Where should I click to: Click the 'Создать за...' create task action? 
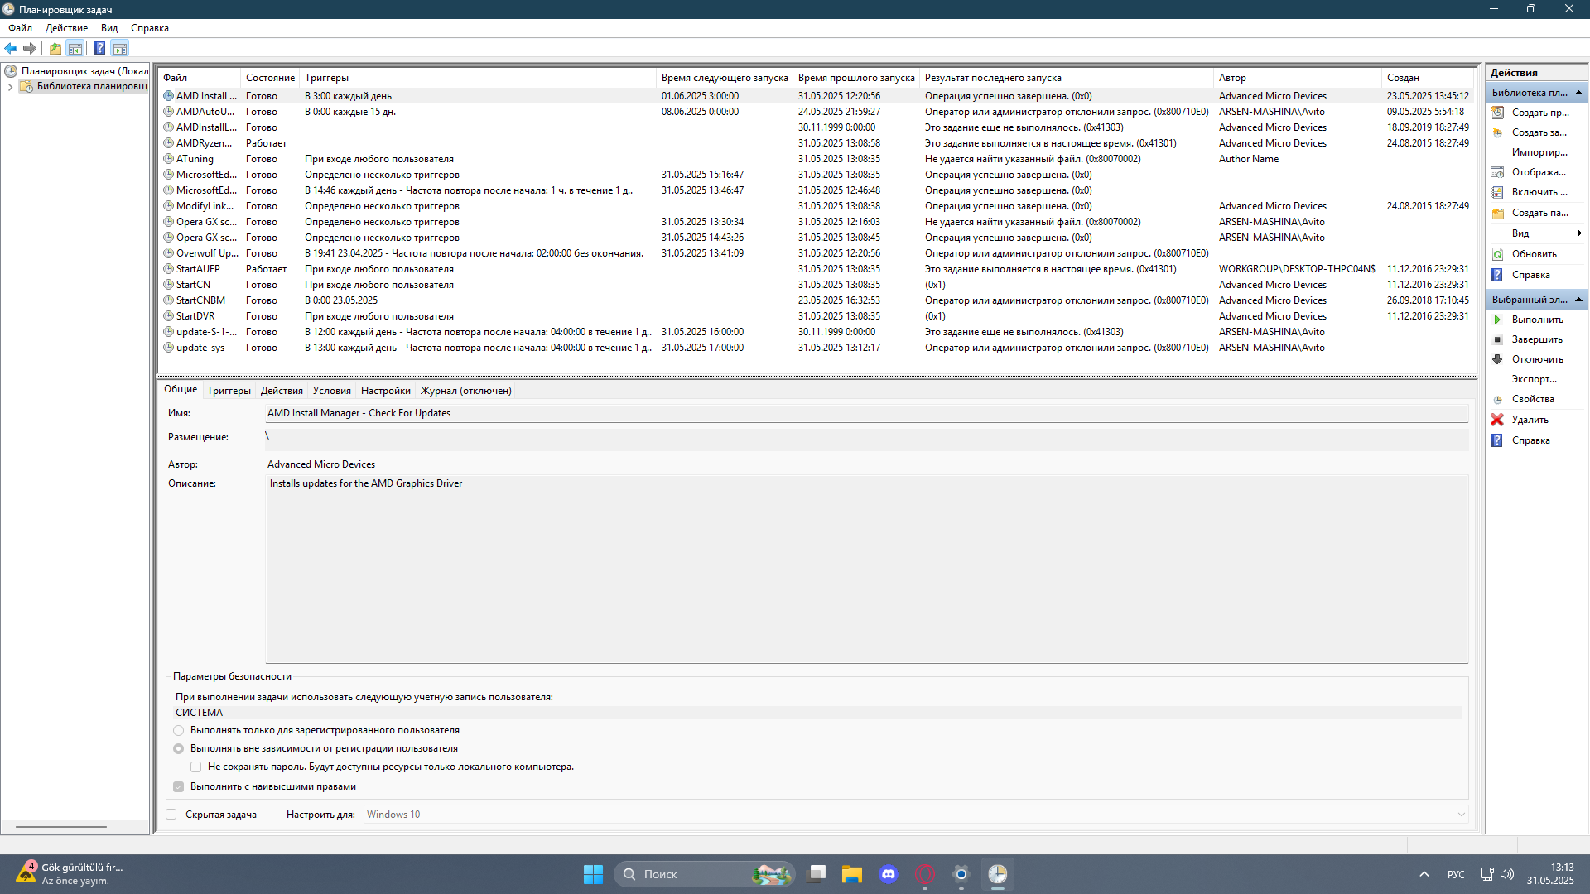[x=1539, y=132]
